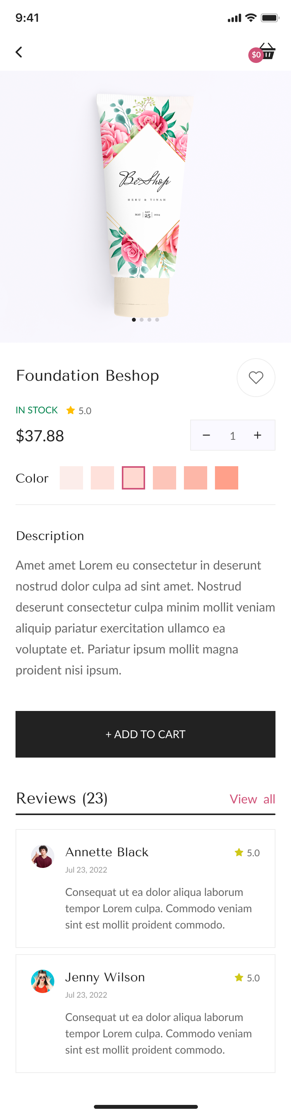291x1115 pixels.
Task: Open View all reviews
Action: 253,799
